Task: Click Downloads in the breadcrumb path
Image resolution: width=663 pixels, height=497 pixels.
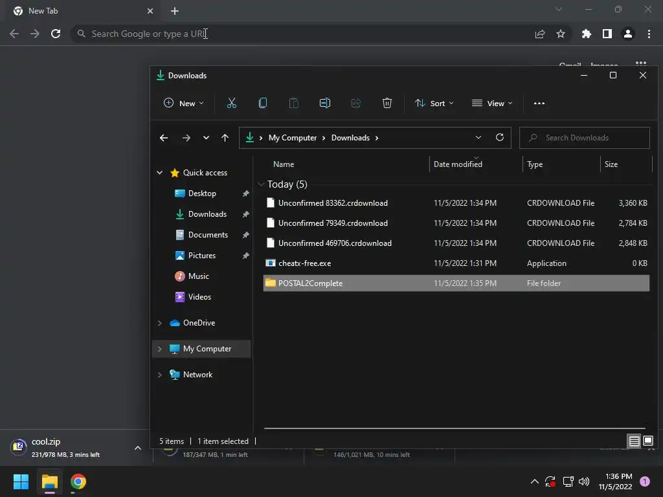Action: click(350, 138)
